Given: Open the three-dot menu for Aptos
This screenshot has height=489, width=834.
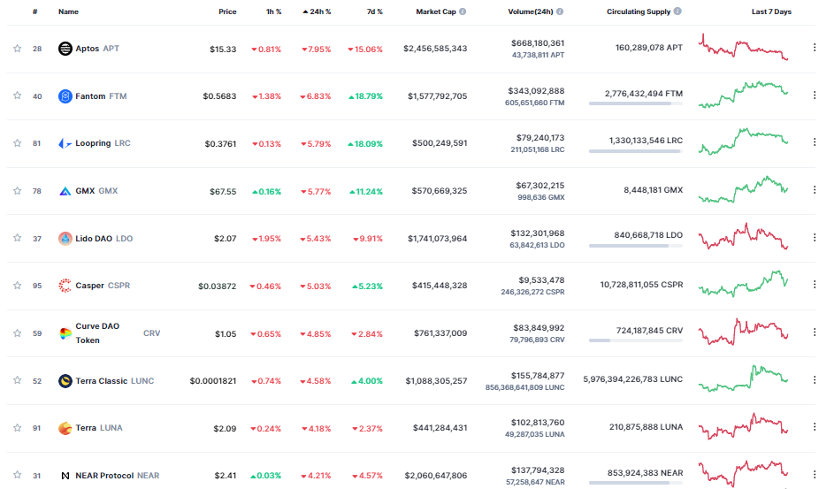Looking at the screenshot, I should (815, 49).
